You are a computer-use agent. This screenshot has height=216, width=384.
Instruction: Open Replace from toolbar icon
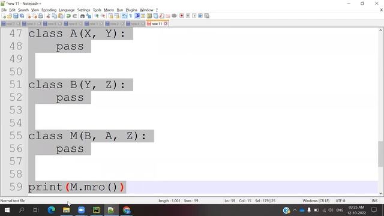(x=89, y=16)
